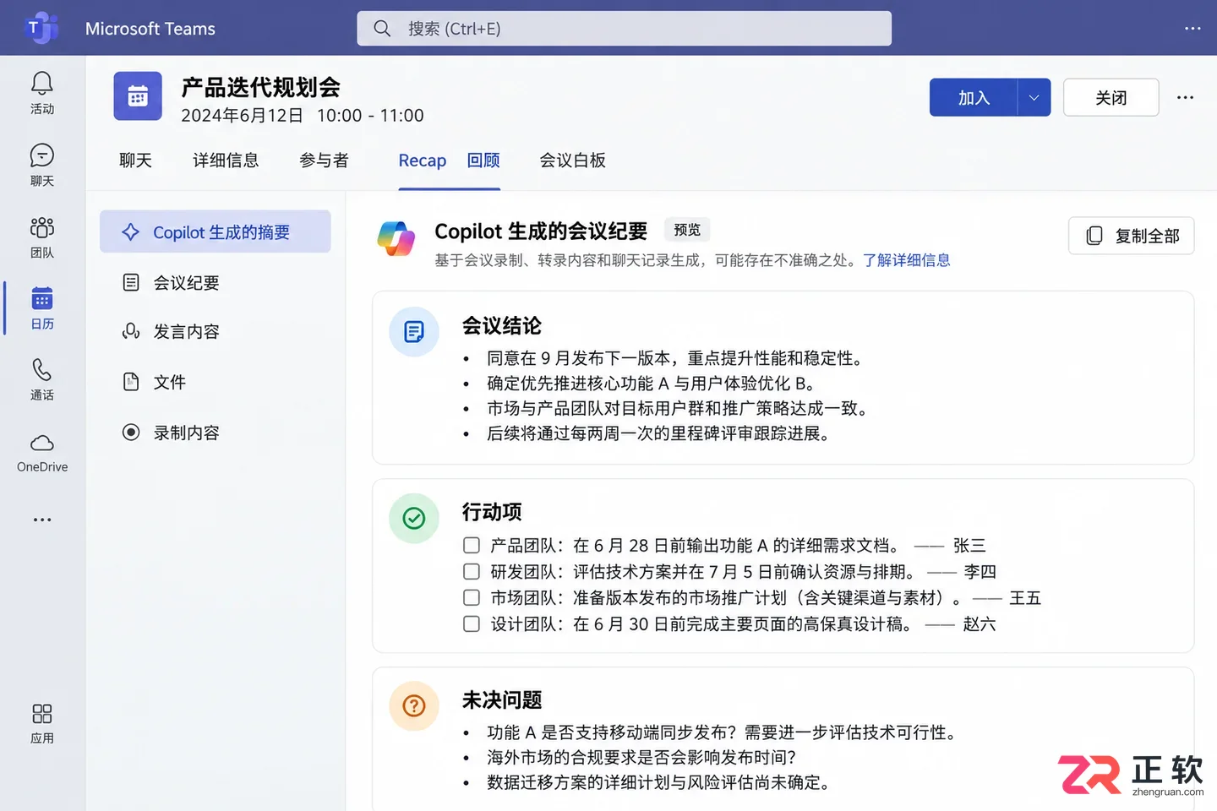
Task: Click the 未决问题 heading
Action: [x=502, y=700]
